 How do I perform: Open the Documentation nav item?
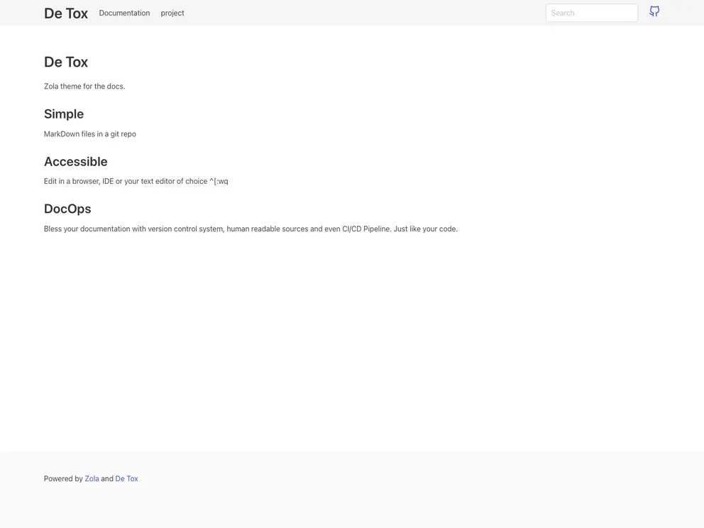(x=124, y=13)
